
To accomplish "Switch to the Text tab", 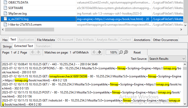I will coord(13,39).
